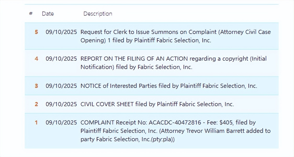Image resolution: width=294 pixels, height=157 pixels.
Task: Click the date of the Summons request entry
Action: 61,32
